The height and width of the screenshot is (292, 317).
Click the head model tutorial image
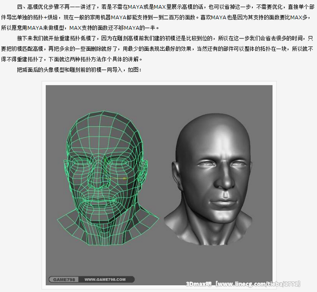(x=159, y=185)
